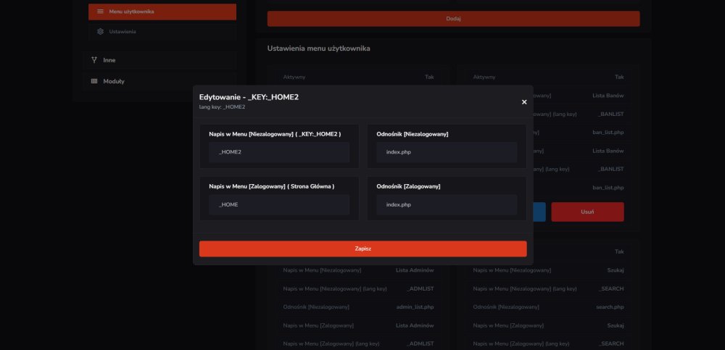
Task: Select Lista Adminów value for Napis w Menu [Niezalogowany]
Action: coord(415,270)
